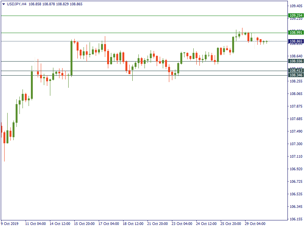Click the 106.535 price scale value
This screenshot has width=305, height=228.
pos(296,194)
